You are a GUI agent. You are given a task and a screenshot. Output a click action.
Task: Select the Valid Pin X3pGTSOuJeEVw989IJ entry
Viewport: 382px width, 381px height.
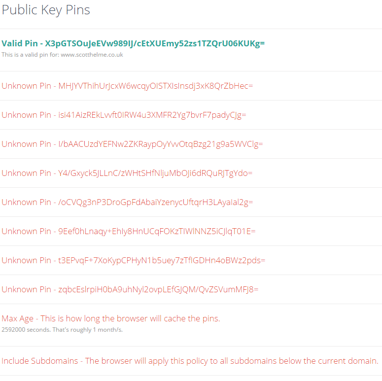(x=133, y=43)
